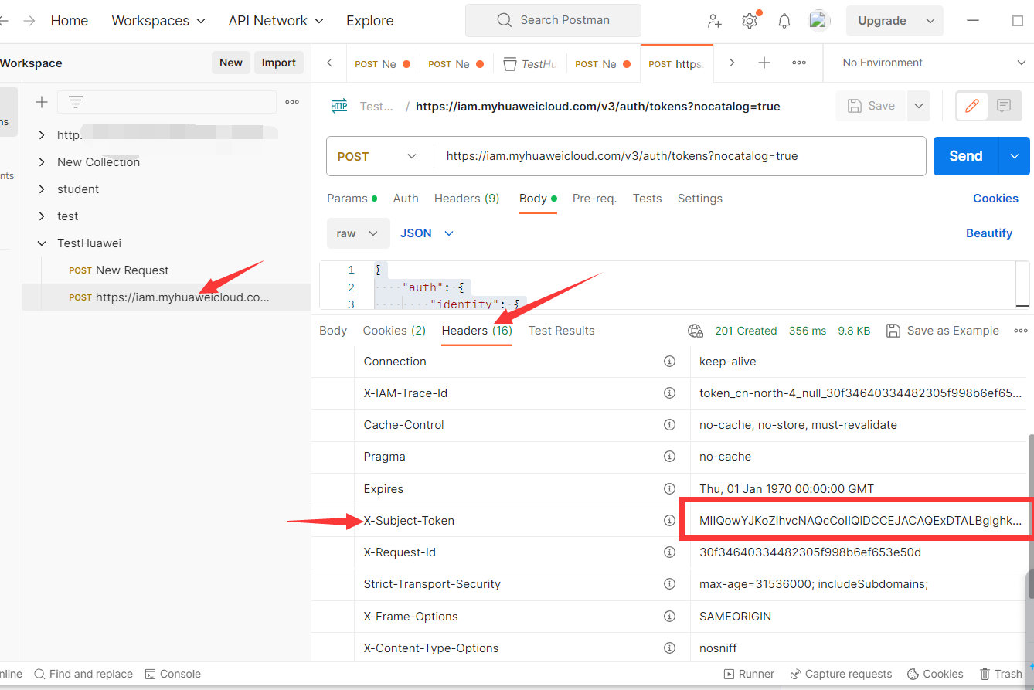This screenshot has width=1034, height=690.
Task: Open the invite collaborators icon
Action: click(x=714, y=21)
